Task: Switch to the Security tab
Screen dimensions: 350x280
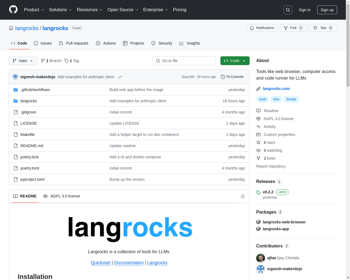Action: coord(162,43)
